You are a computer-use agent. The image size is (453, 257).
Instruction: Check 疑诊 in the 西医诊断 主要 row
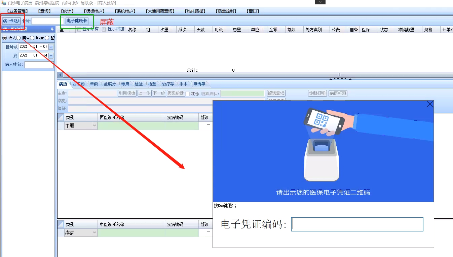coord(209,126)
